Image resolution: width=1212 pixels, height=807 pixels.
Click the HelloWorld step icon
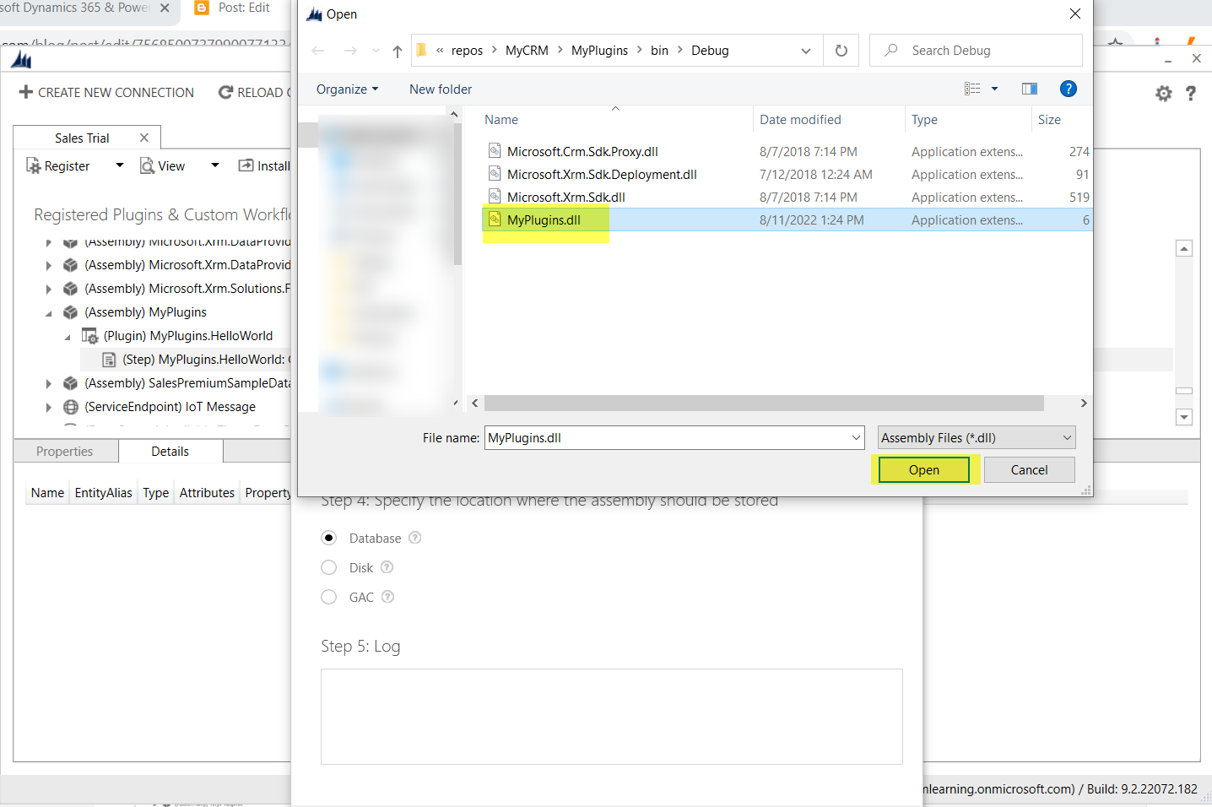[109, 360]
